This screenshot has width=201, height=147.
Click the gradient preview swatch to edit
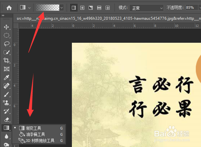point(48,8)
